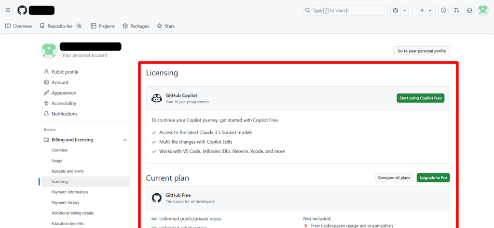Open the create new plus menu
The height and width of the screenshot is (228, 494).
[426, 11]
